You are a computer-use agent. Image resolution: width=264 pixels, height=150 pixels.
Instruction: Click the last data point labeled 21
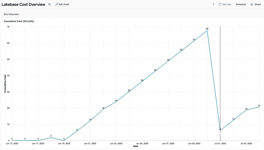(259, 107)
